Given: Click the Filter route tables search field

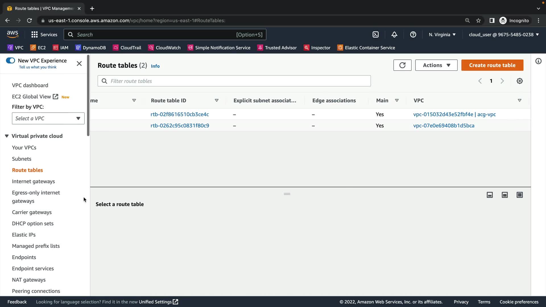Looking at the screenshot, I should 234,81.
